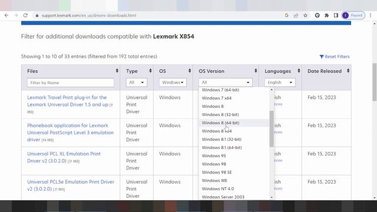Select Windows 8.1 (32-bit) option
377x212 pixels.
pos(234,140)
